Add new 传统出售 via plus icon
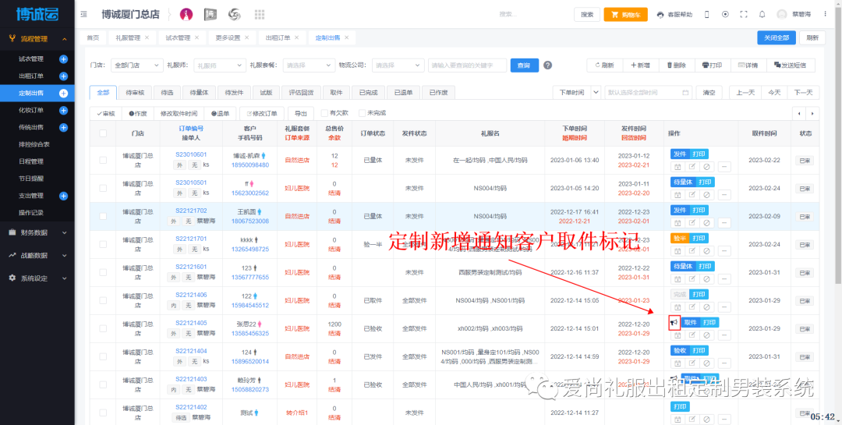 (63, 127)
